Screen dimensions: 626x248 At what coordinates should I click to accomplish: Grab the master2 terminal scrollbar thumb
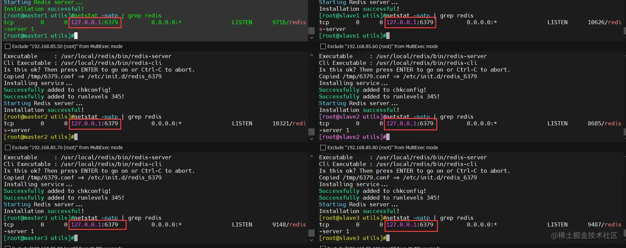pos(311,132)
